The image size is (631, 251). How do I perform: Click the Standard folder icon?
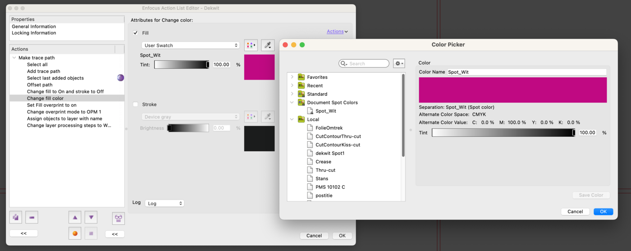point(301,94)
